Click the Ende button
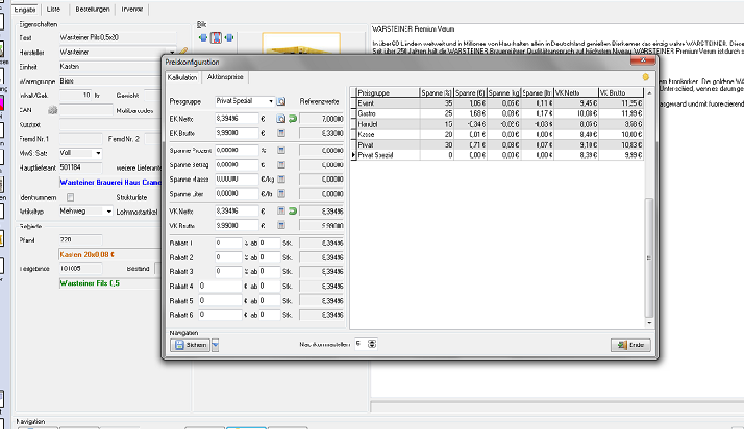Viewport: 744px width, 429px height. click(x=631, y=345)
